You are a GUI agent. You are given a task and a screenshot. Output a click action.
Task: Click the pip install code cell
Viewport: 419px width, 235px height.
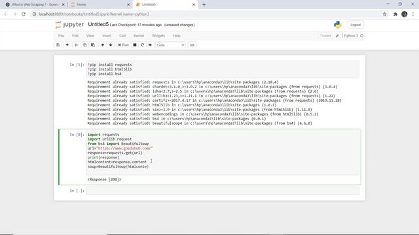tap(223, 69)
